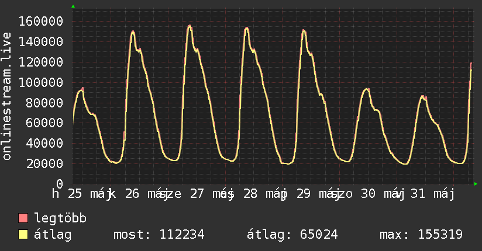Click the '26 máj' date label

click(x=146, y=194)
